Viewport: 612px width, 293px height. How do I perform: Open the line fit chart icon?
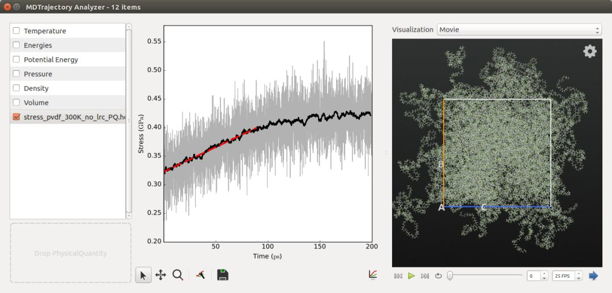point(372,274)
